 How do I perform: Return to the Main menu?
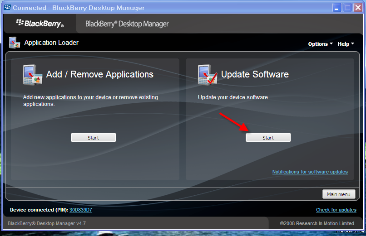click(339, 194)
